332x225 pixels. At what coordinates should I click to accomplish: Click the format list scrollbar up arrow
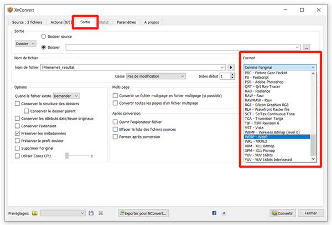click(x=313, y=73)
